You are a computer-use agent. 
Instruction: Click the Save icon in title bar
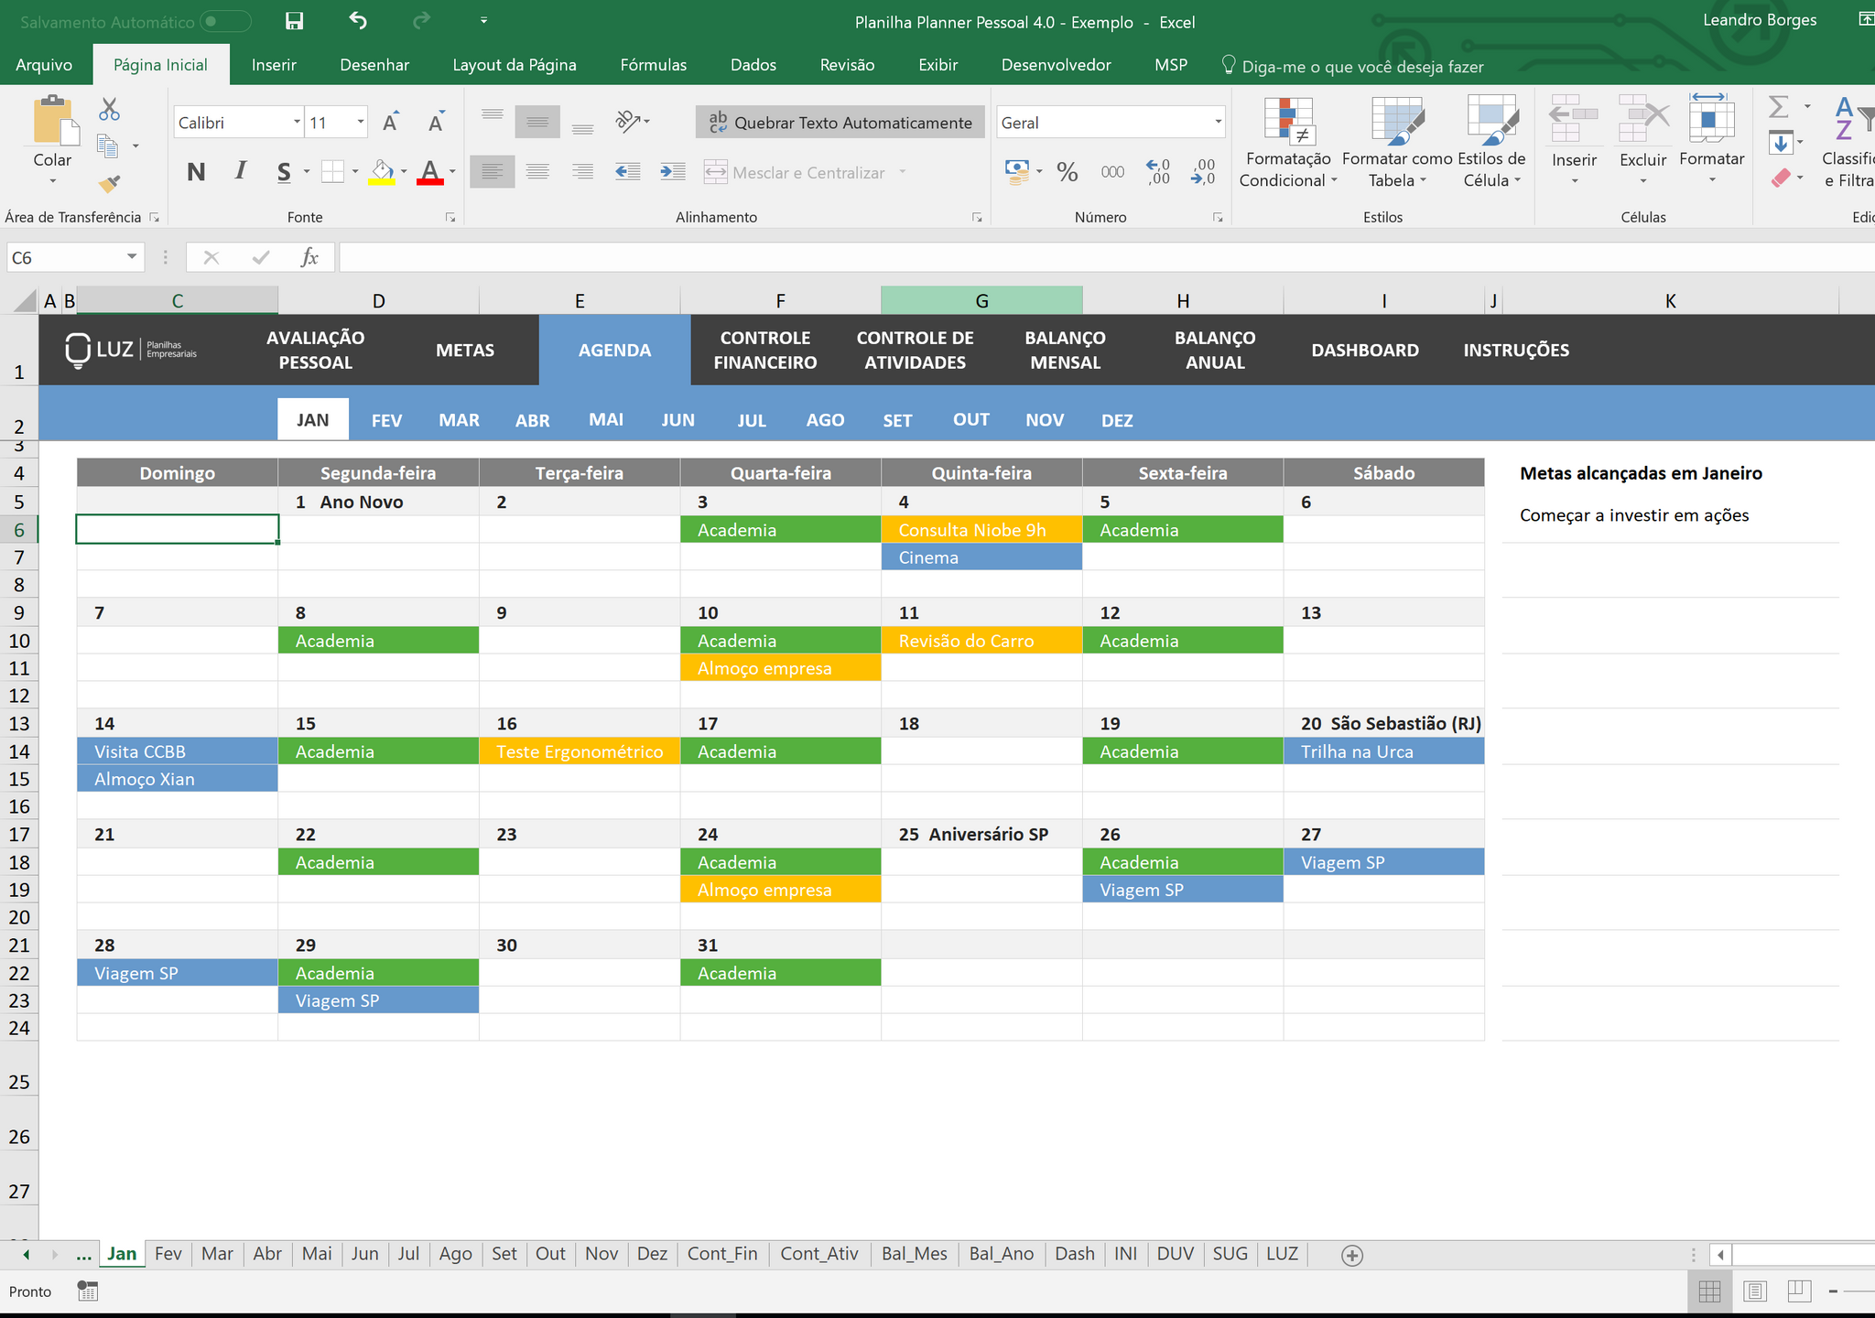click(294, 21)
